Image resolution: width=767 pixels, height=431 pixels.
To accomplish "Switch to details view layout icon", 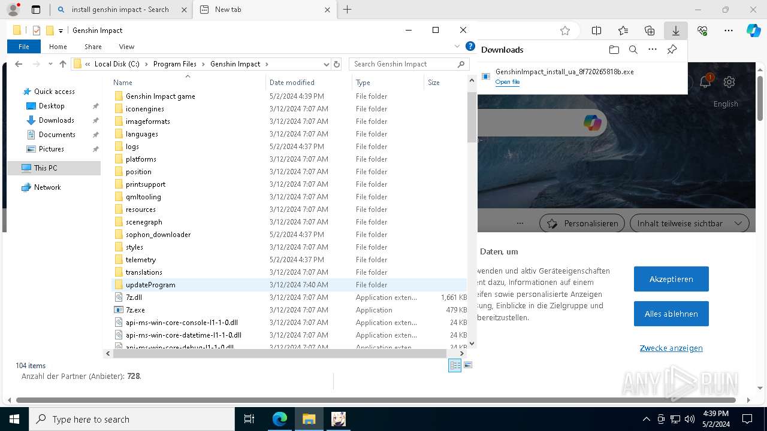I will [455, 365].
